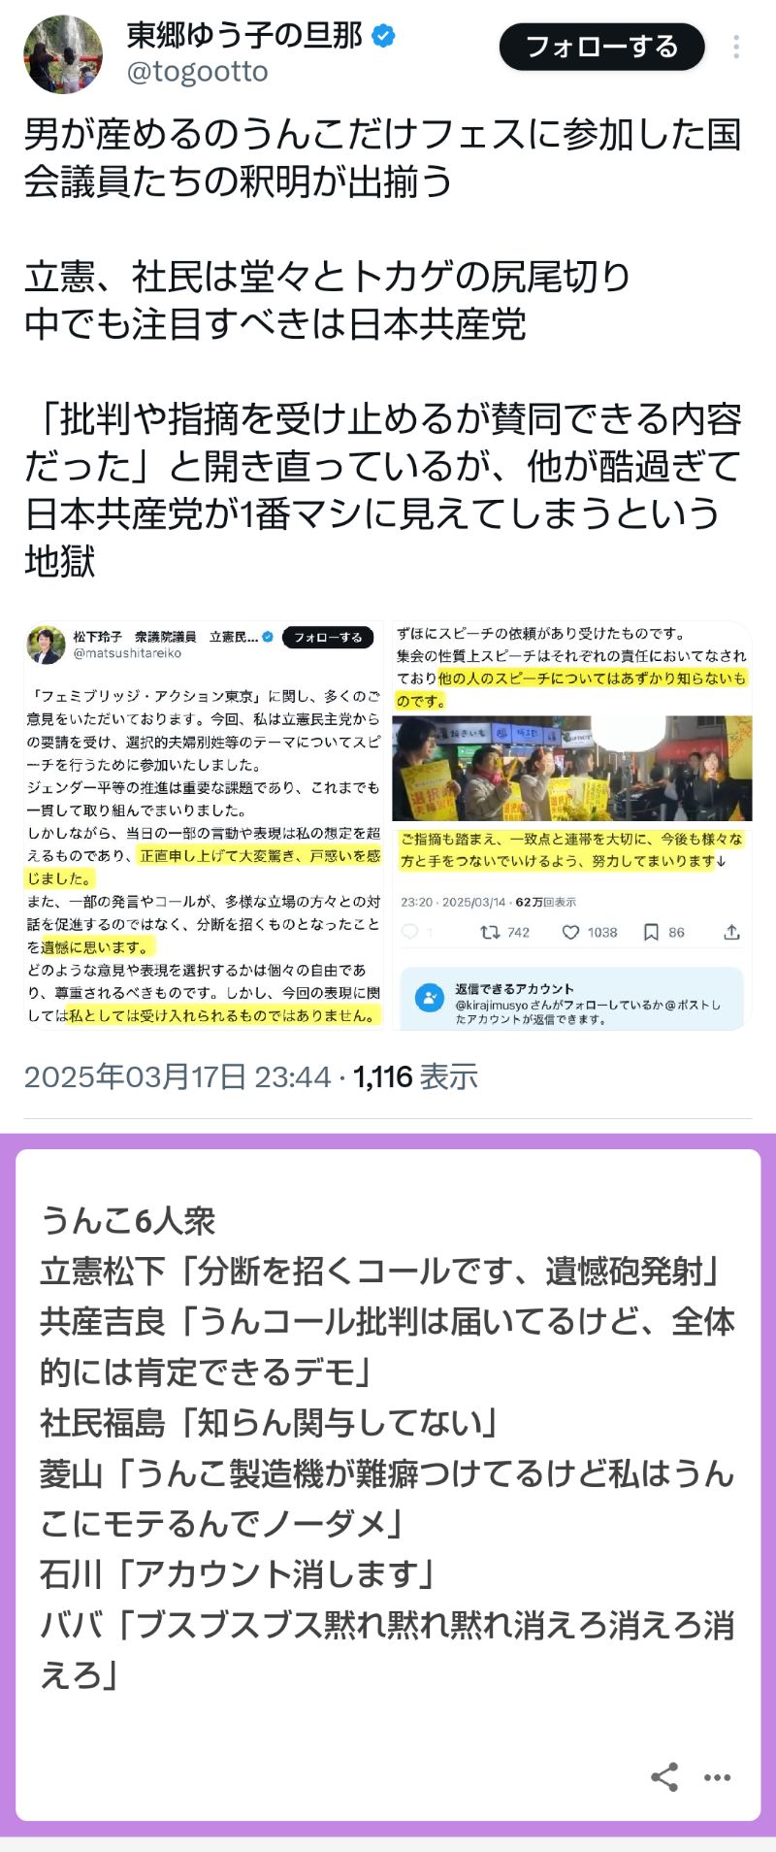Click the 返信できるアカウント notice icon
The height and width of the screenshot is (1852, 776).
coord(430,998)
